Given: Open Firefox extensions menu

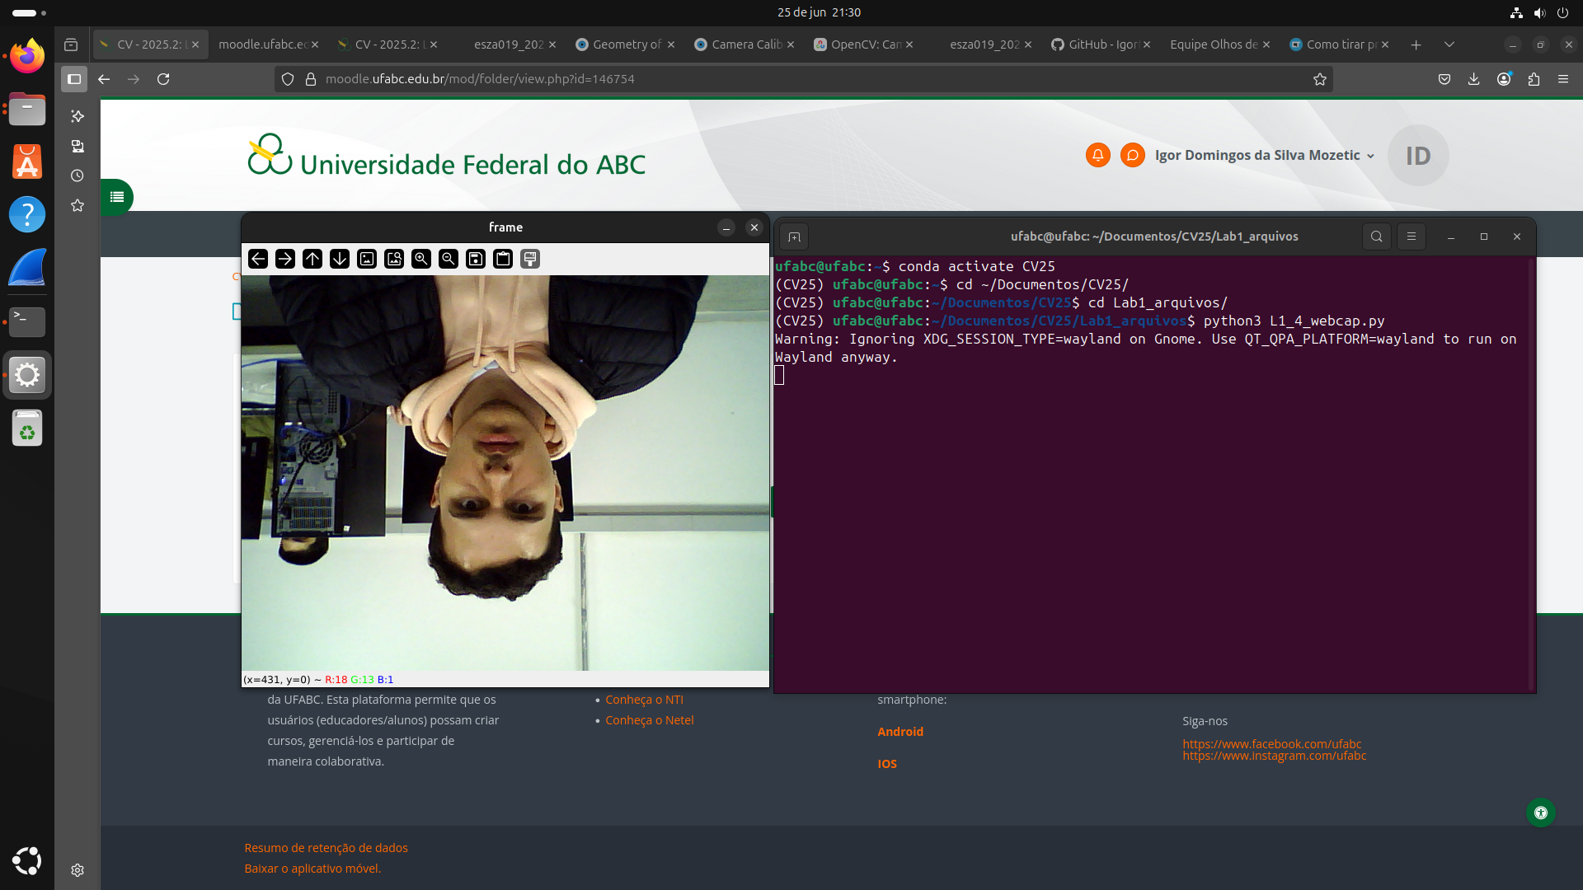Looking at the screenshot, I should 1534,79.
